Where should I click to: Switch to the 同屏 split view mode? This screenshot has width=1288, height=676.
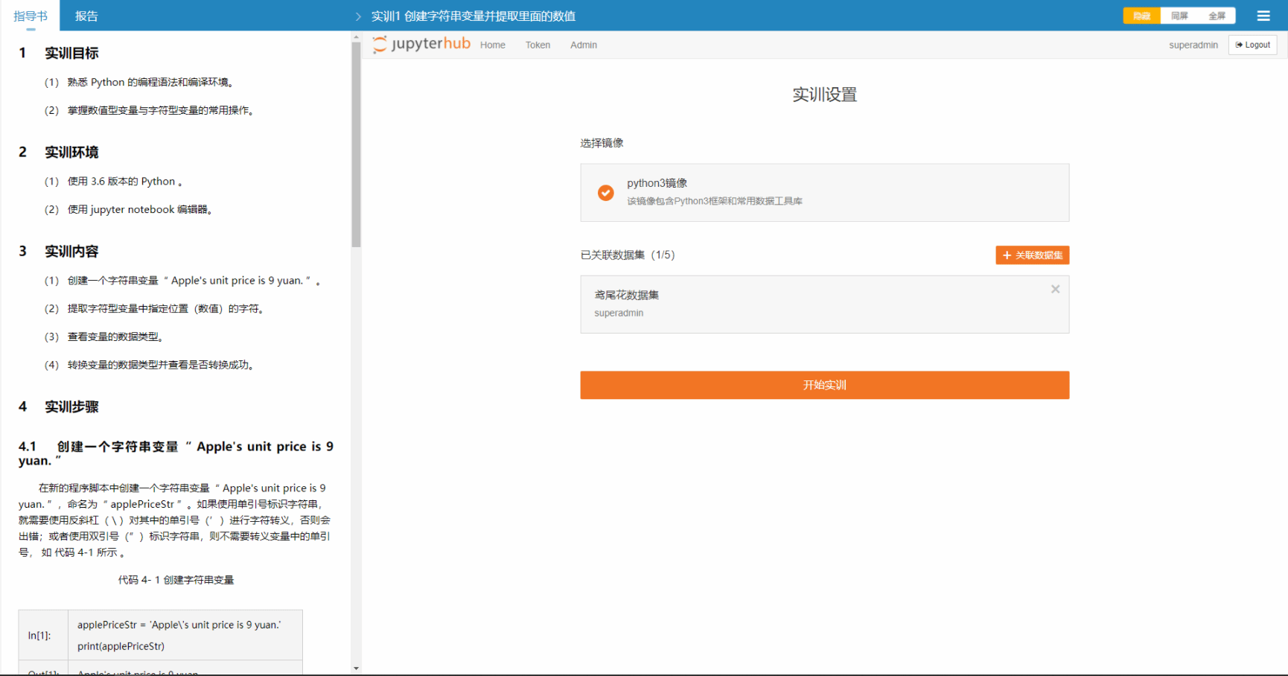[x=1179, y=16]
